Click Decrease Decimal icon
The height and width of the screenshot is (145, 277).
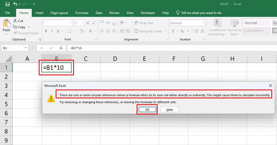pyautogui.click(x=202, y=31)
